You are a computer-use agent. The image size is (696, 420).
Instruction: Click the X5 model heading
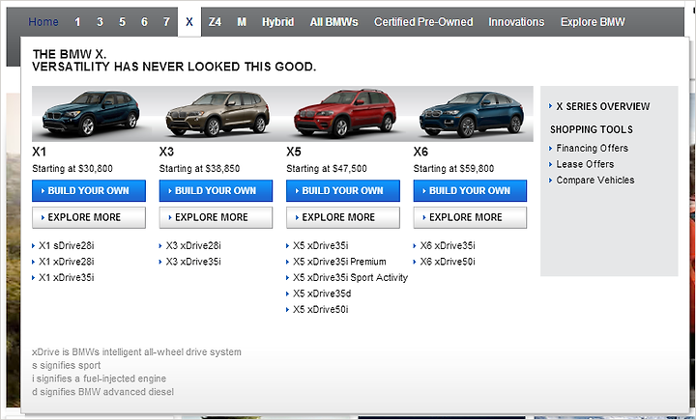(x=294, y=152)
